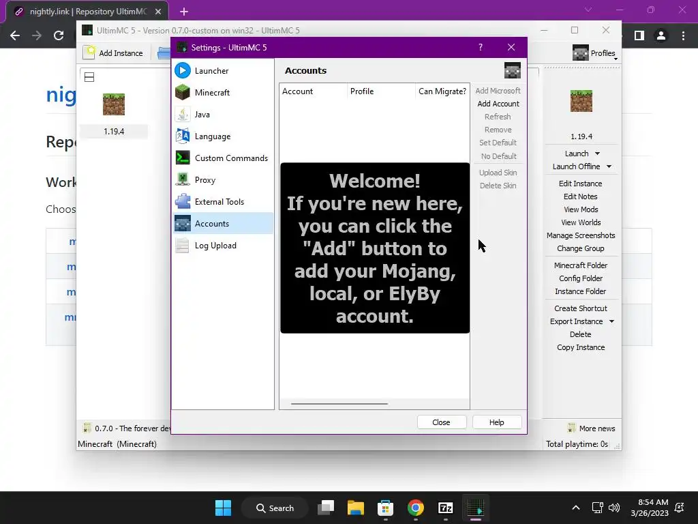Screen dimensions: 698x524
Task: Sort by the Account column header
Action: 314,91
